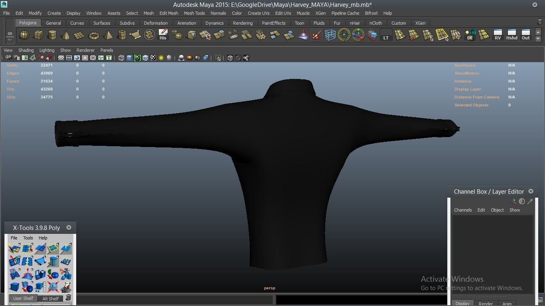Click the X-Tools first top-row paint brush icon
This screenshot has height=306, width=545.
coord(14,249)
